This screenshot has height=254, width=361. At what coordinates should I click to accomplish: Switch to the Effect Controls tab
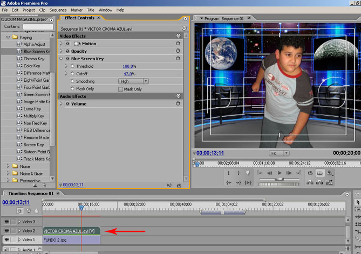pyautogui.click(x=79, y=18)
